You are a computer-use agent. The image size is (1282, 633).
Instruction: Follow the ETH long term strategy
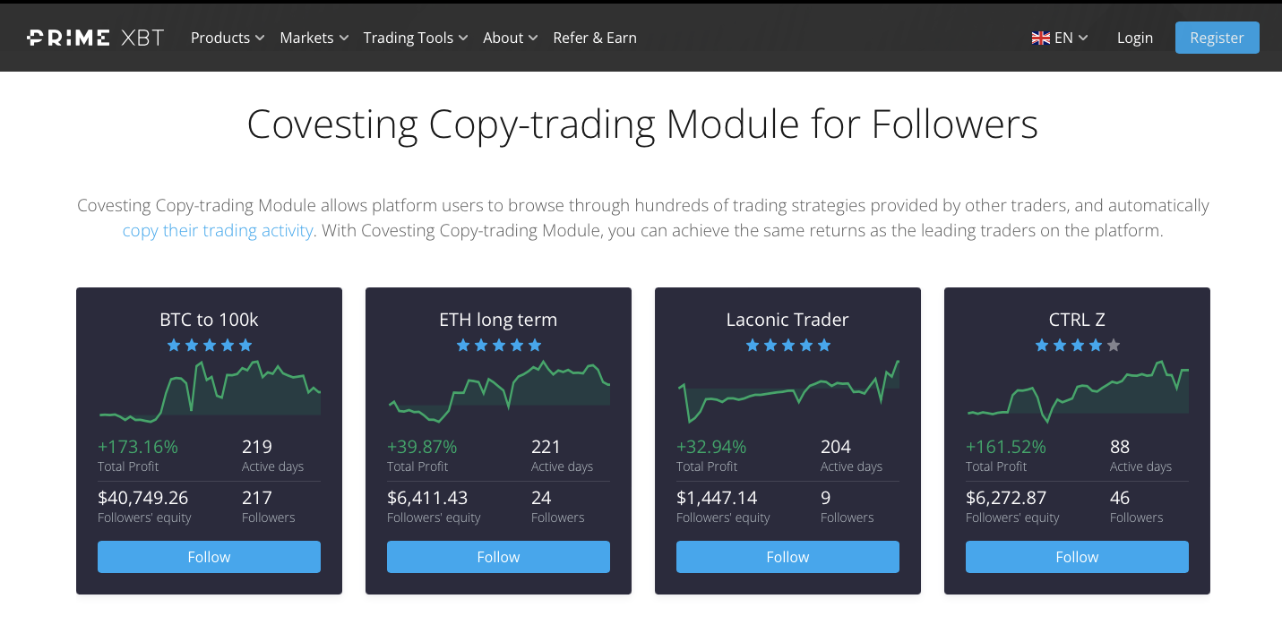[x=498, y=556]
